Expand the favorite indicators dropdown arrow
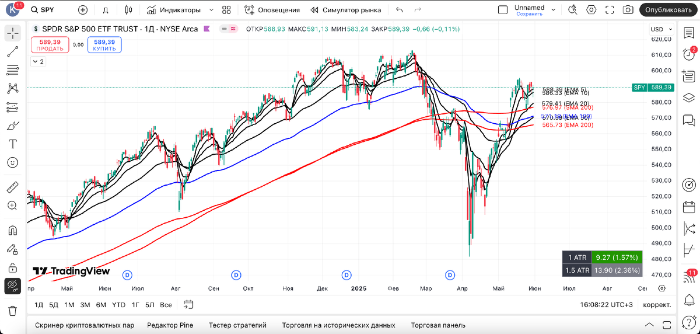Viewport: 700px width, 334px height. coord(211,10)
